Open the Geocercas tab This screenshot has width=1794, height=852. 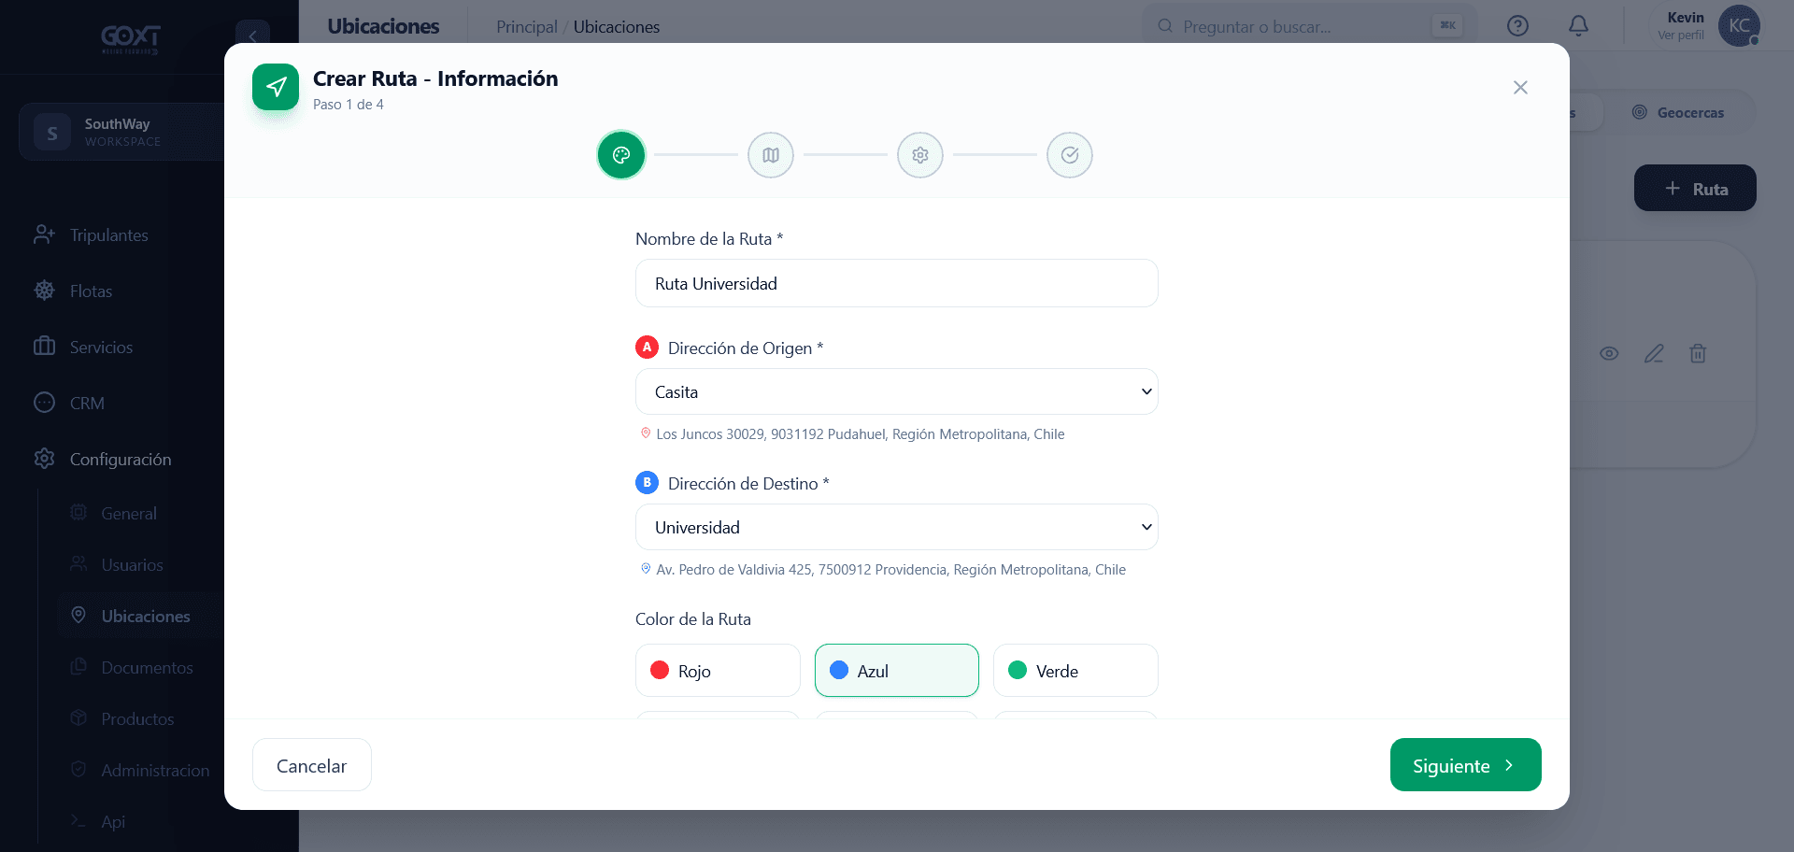coord(1678,112)
